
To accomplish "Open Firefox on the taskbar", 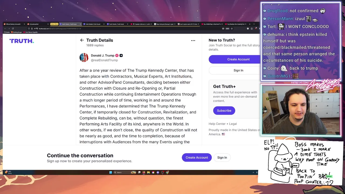I will [x=144, y=172].
